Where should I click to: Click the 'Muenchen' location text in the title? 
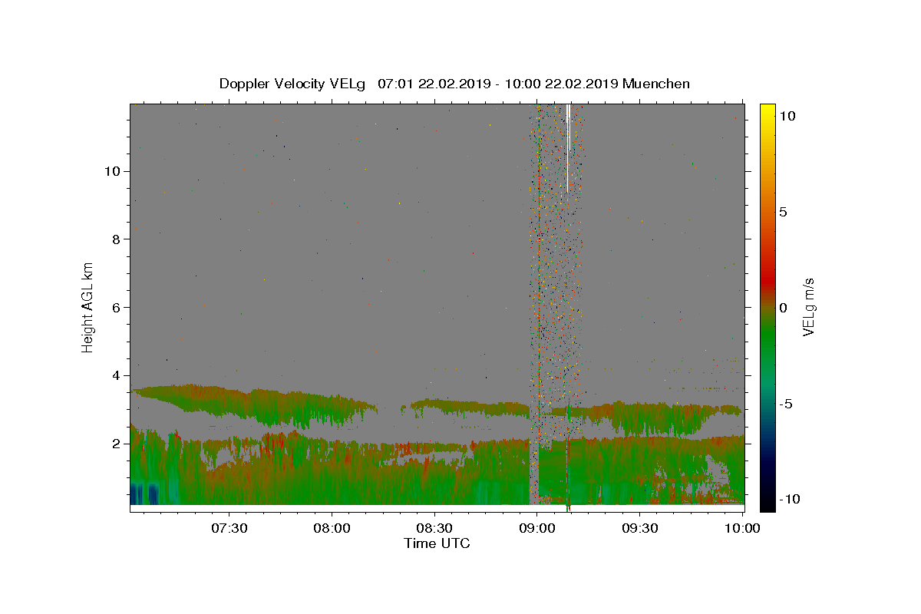click(x=656, y=84)
